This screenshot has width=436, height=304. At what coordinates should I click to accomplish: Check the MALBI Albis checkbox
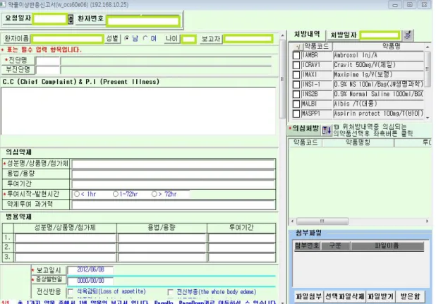(x=296, y=104)
